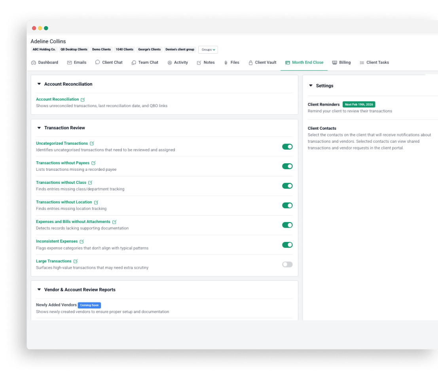Open the Groups dropdown
This screenshot has width=438, height=376.
point(208,49)
